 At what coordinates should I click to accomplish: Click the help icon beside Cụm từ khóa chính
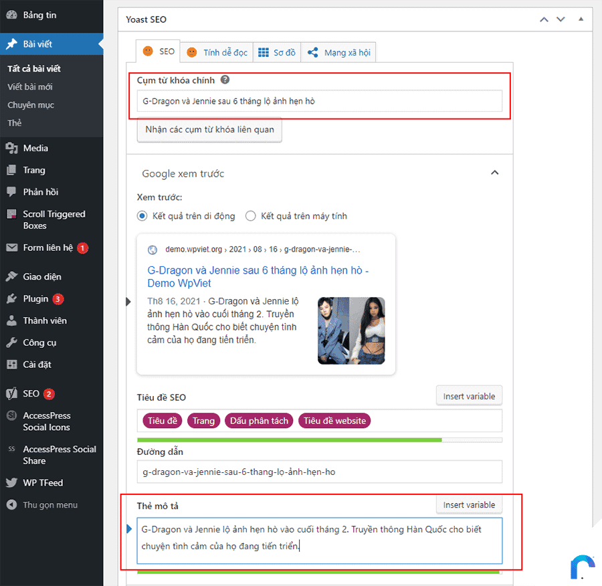tap(225, 80)
